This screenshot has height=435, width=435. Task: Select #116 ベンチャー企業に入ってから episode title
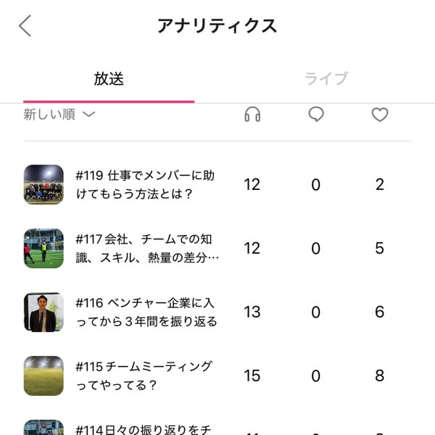coord(146,312)
